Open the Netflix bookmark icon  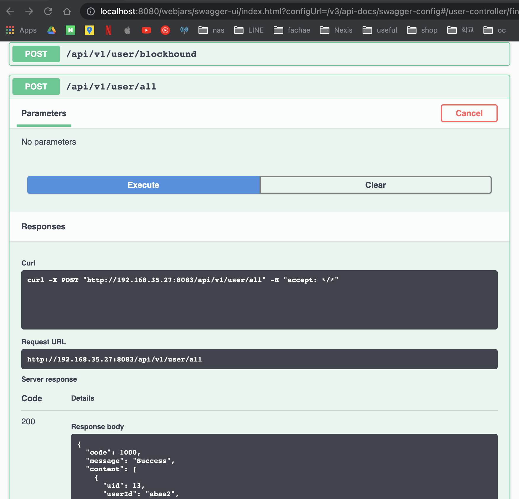[108, 30]
